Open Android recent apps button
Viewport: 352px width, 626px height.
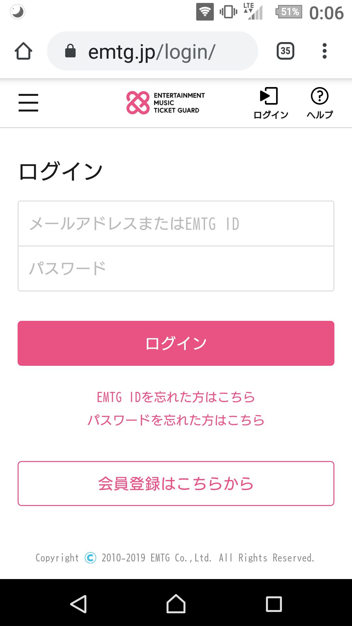click(x=274, y=604)
